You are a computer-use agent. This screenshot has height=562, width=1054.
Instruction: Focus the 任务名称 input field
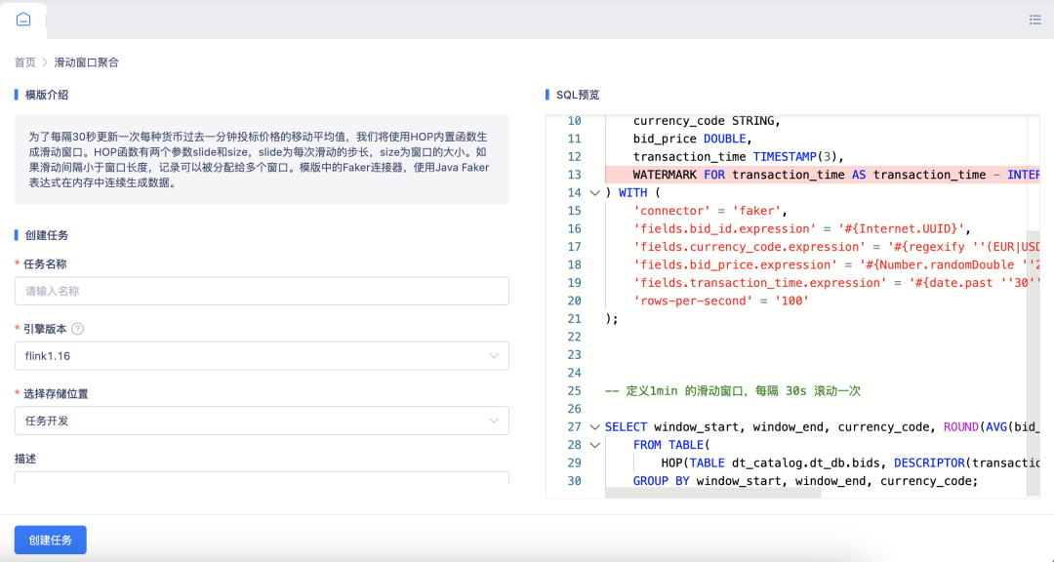[x=262, y=291]
